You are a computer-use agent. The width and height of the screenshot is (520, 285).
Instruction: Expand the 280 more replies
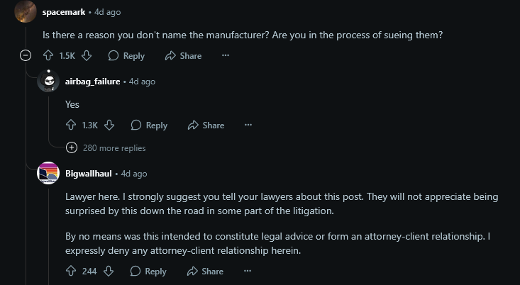click(x=106, y=147)
